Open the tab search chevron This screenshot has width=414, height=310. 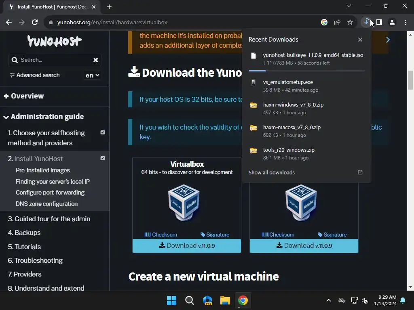349,6
